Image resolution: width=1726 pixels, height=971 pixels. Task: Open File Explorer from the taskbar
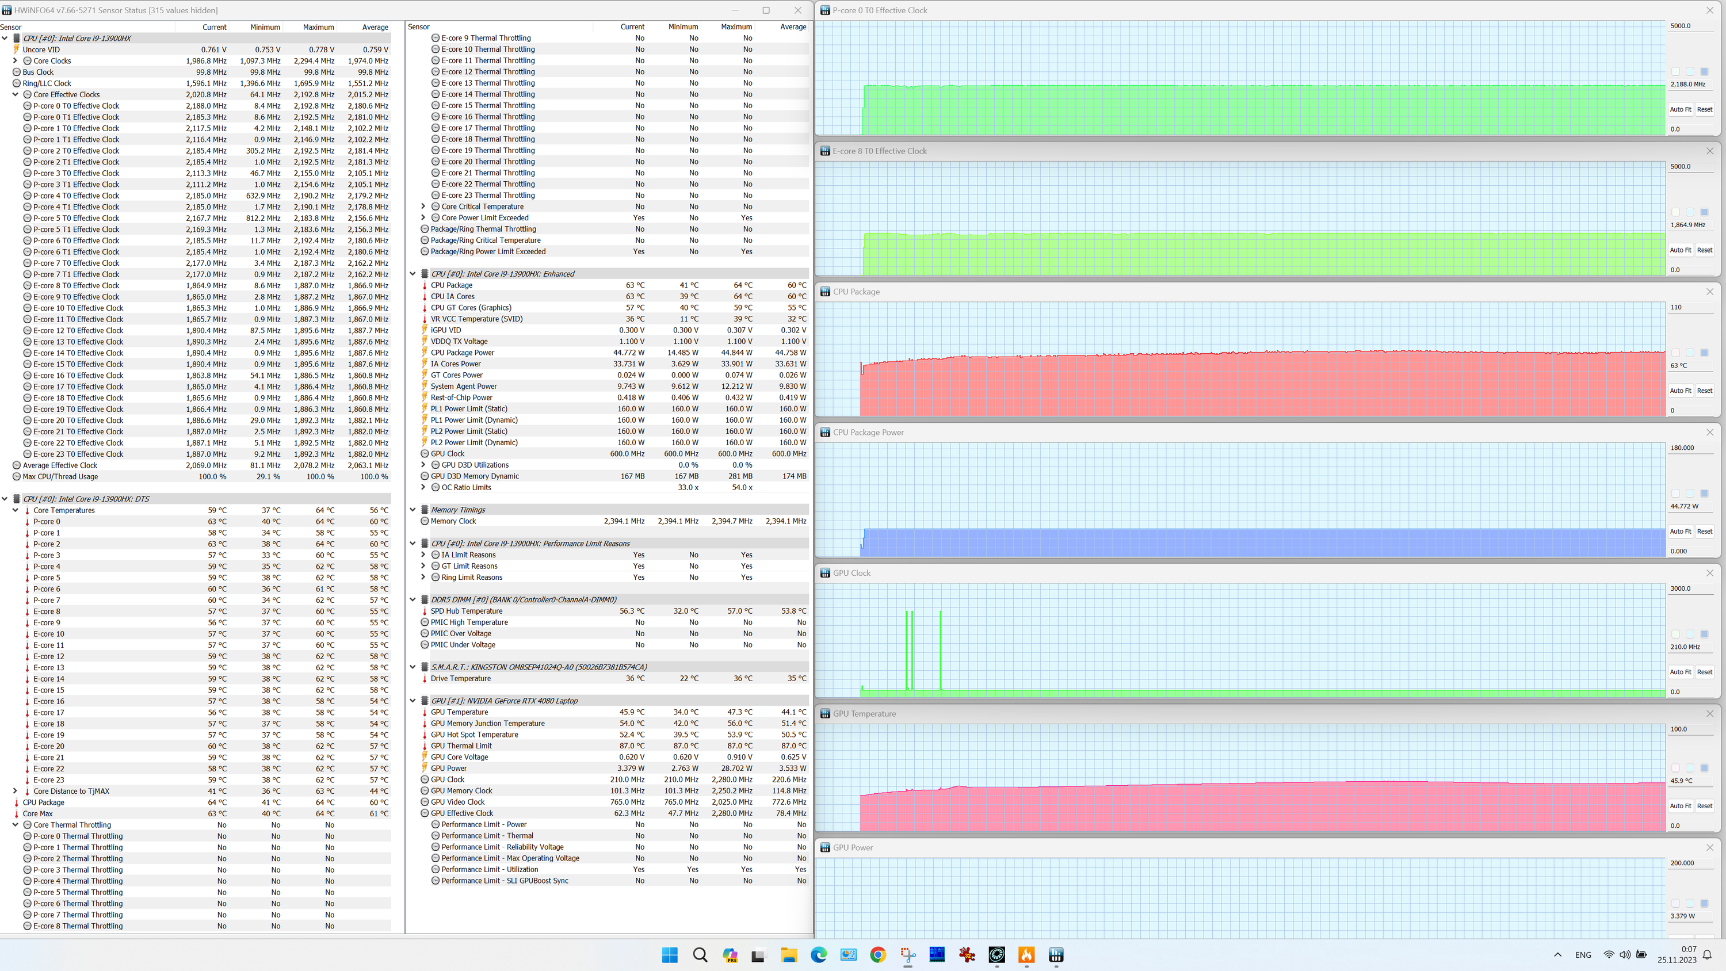click(x=789, y=955)
